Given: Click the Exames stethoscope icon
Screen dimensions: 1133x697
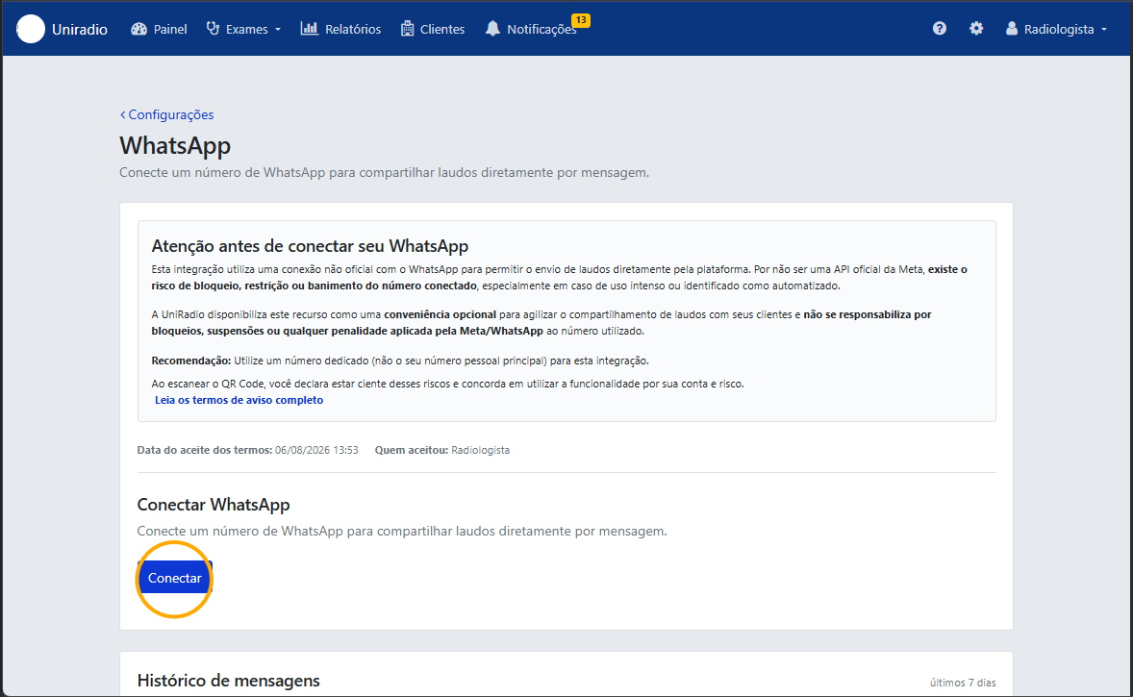Looking at the screenshot, I should pyautogui.click(x=214, y=29).
